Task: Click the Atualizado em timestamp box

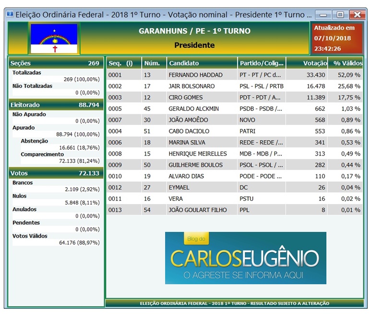Action: click(337, 38)
